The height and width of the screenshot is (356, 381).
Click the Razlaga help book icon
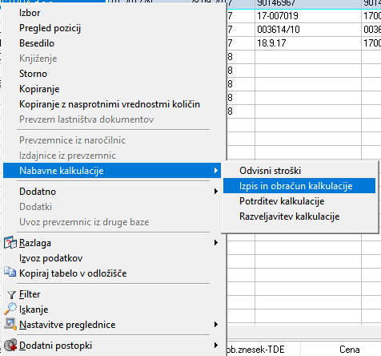pyautogui.click(x=10, y=243)
